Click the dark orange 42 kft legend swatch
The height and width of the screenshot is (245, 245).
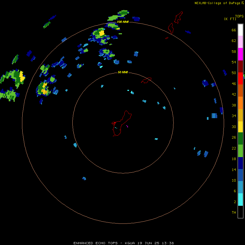pyautogui.click(x=240, y=90)
